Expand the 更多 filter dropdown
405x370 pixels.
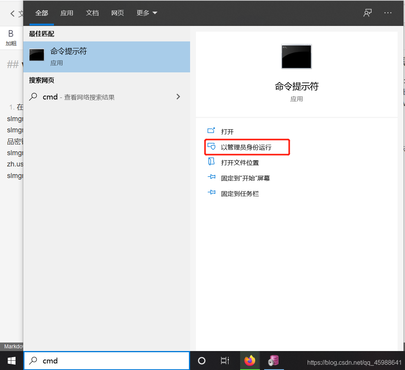147,13
